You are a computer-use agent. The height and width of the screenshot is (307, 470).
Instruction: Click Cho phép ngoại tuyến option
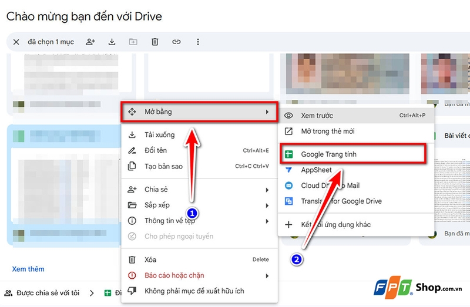[x=199, y=237]
